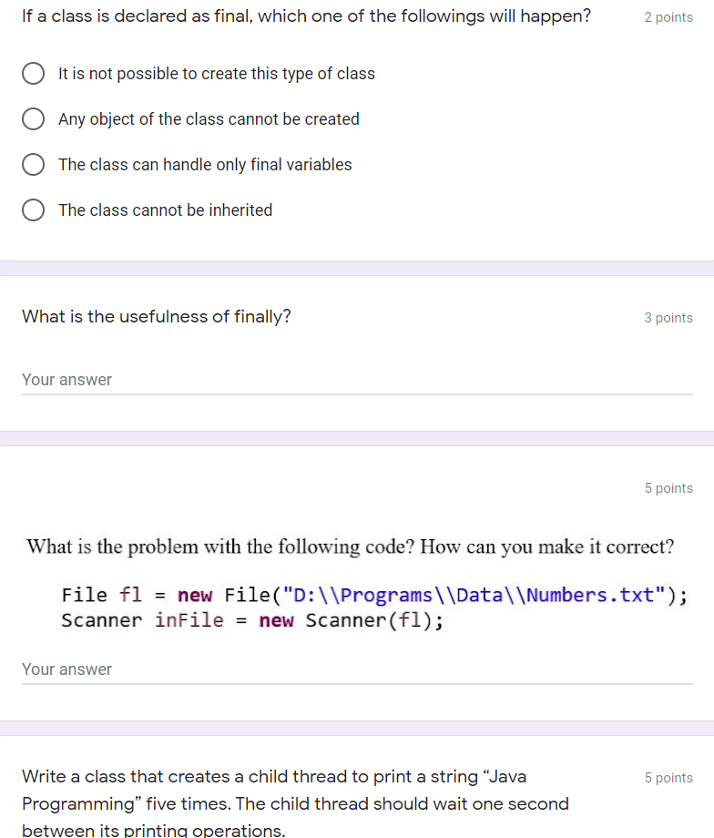The width and height of the screenshot is (714, 838).
Task: Click the child thread question text
Action: [x=296, y=803]
